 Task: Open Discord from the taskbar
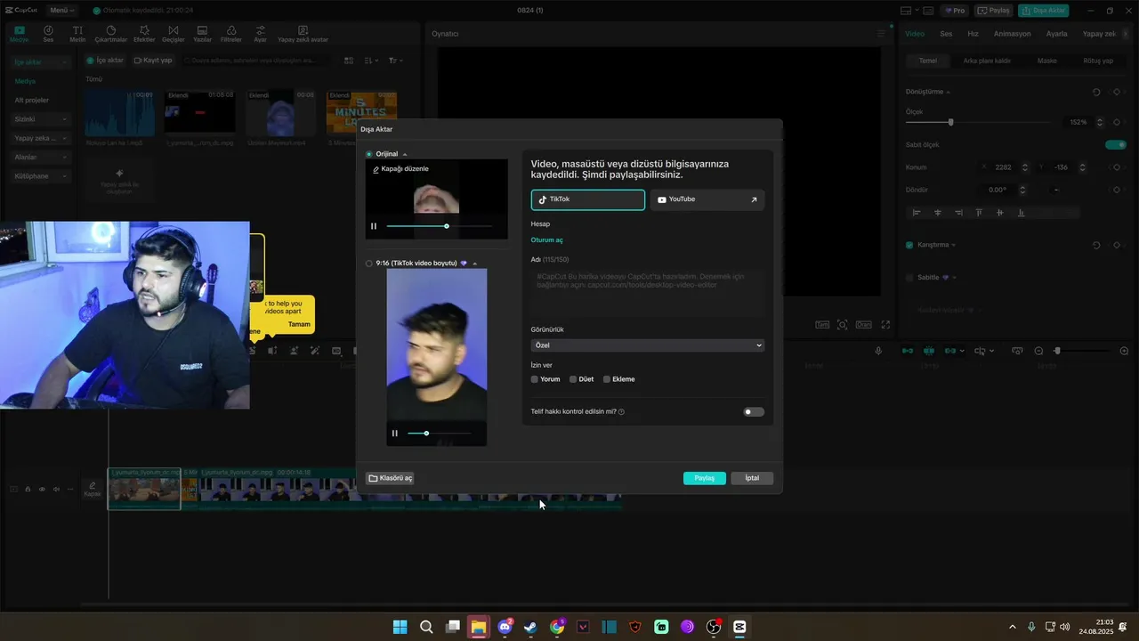pyautogui.click(x=505, y=627)
